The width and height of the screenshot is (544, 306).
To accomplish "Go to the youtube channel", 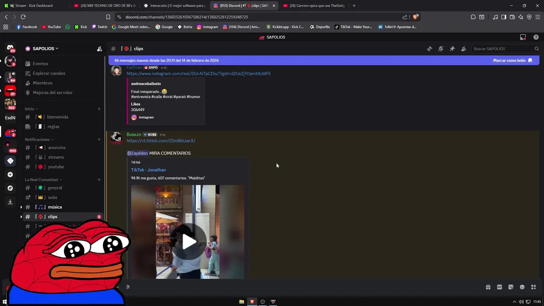I will coord(63,167).
